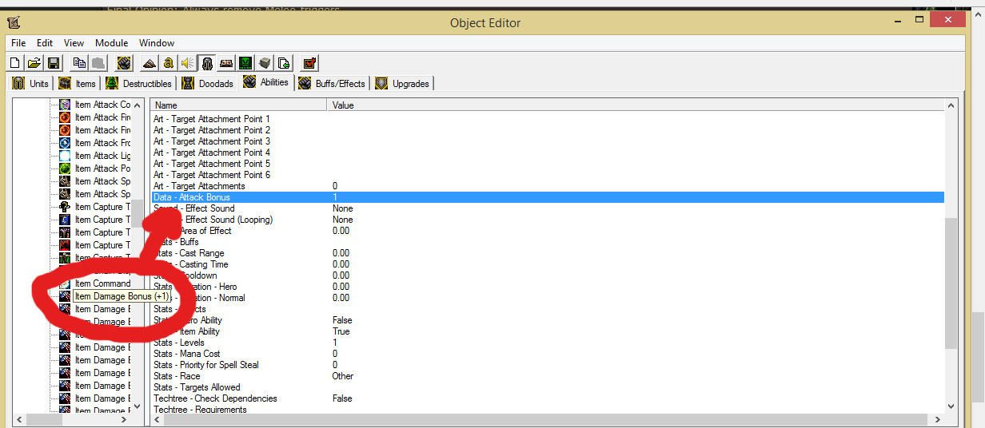Open the Window menu
The width and height of the screenshot is (985, 428).
click(x=157, y=43)
